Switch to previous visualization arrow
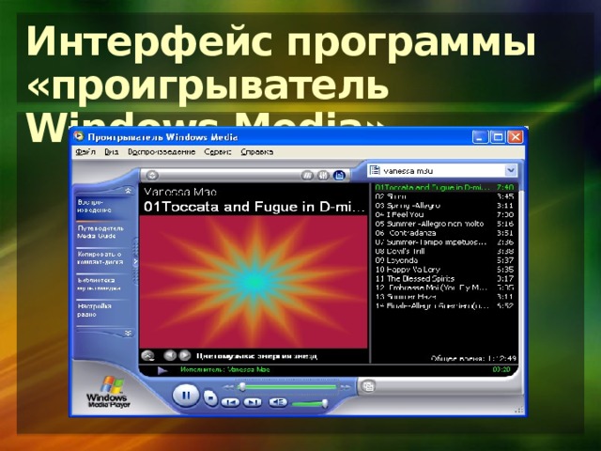 (170, 356)
